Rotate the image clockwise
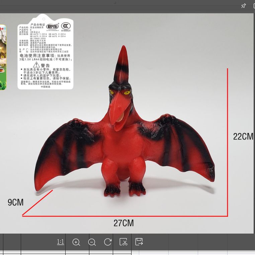The width and height of the screenshot is (255, 255). coord(108,242)
